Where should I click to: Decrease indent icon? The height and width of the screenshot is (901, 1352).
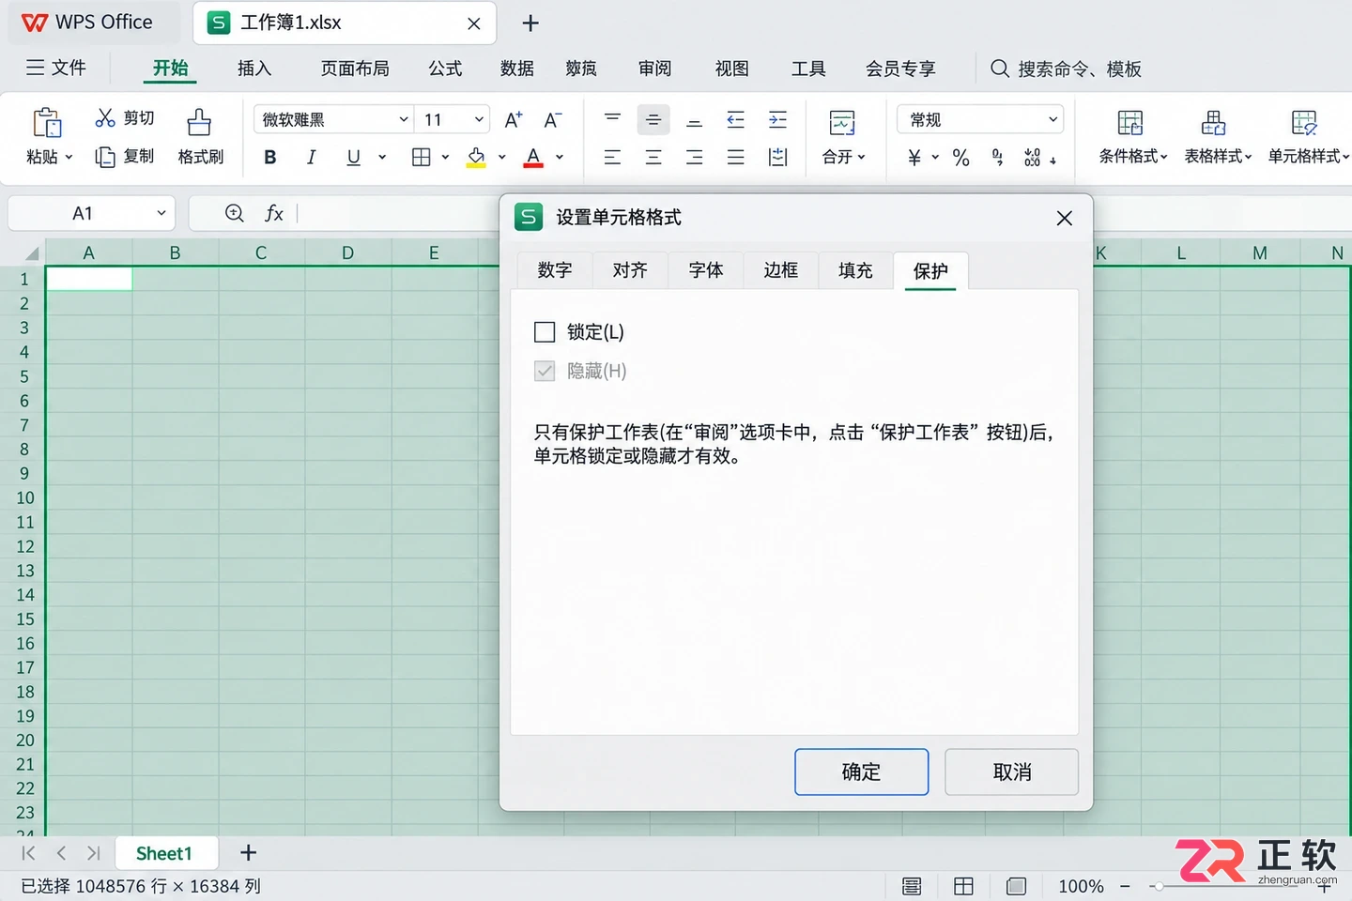736,119
